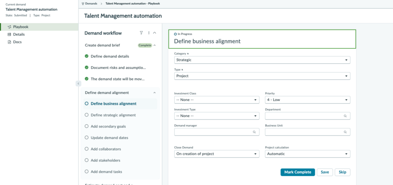The height and width of the screenshot is (185, 393).
Task: Open the Investment Class dropdown
Action: click(217, 100)
